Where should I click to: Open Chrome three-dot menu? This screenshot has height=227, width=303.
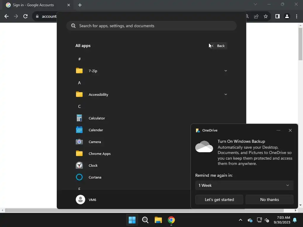click(296, 16)
